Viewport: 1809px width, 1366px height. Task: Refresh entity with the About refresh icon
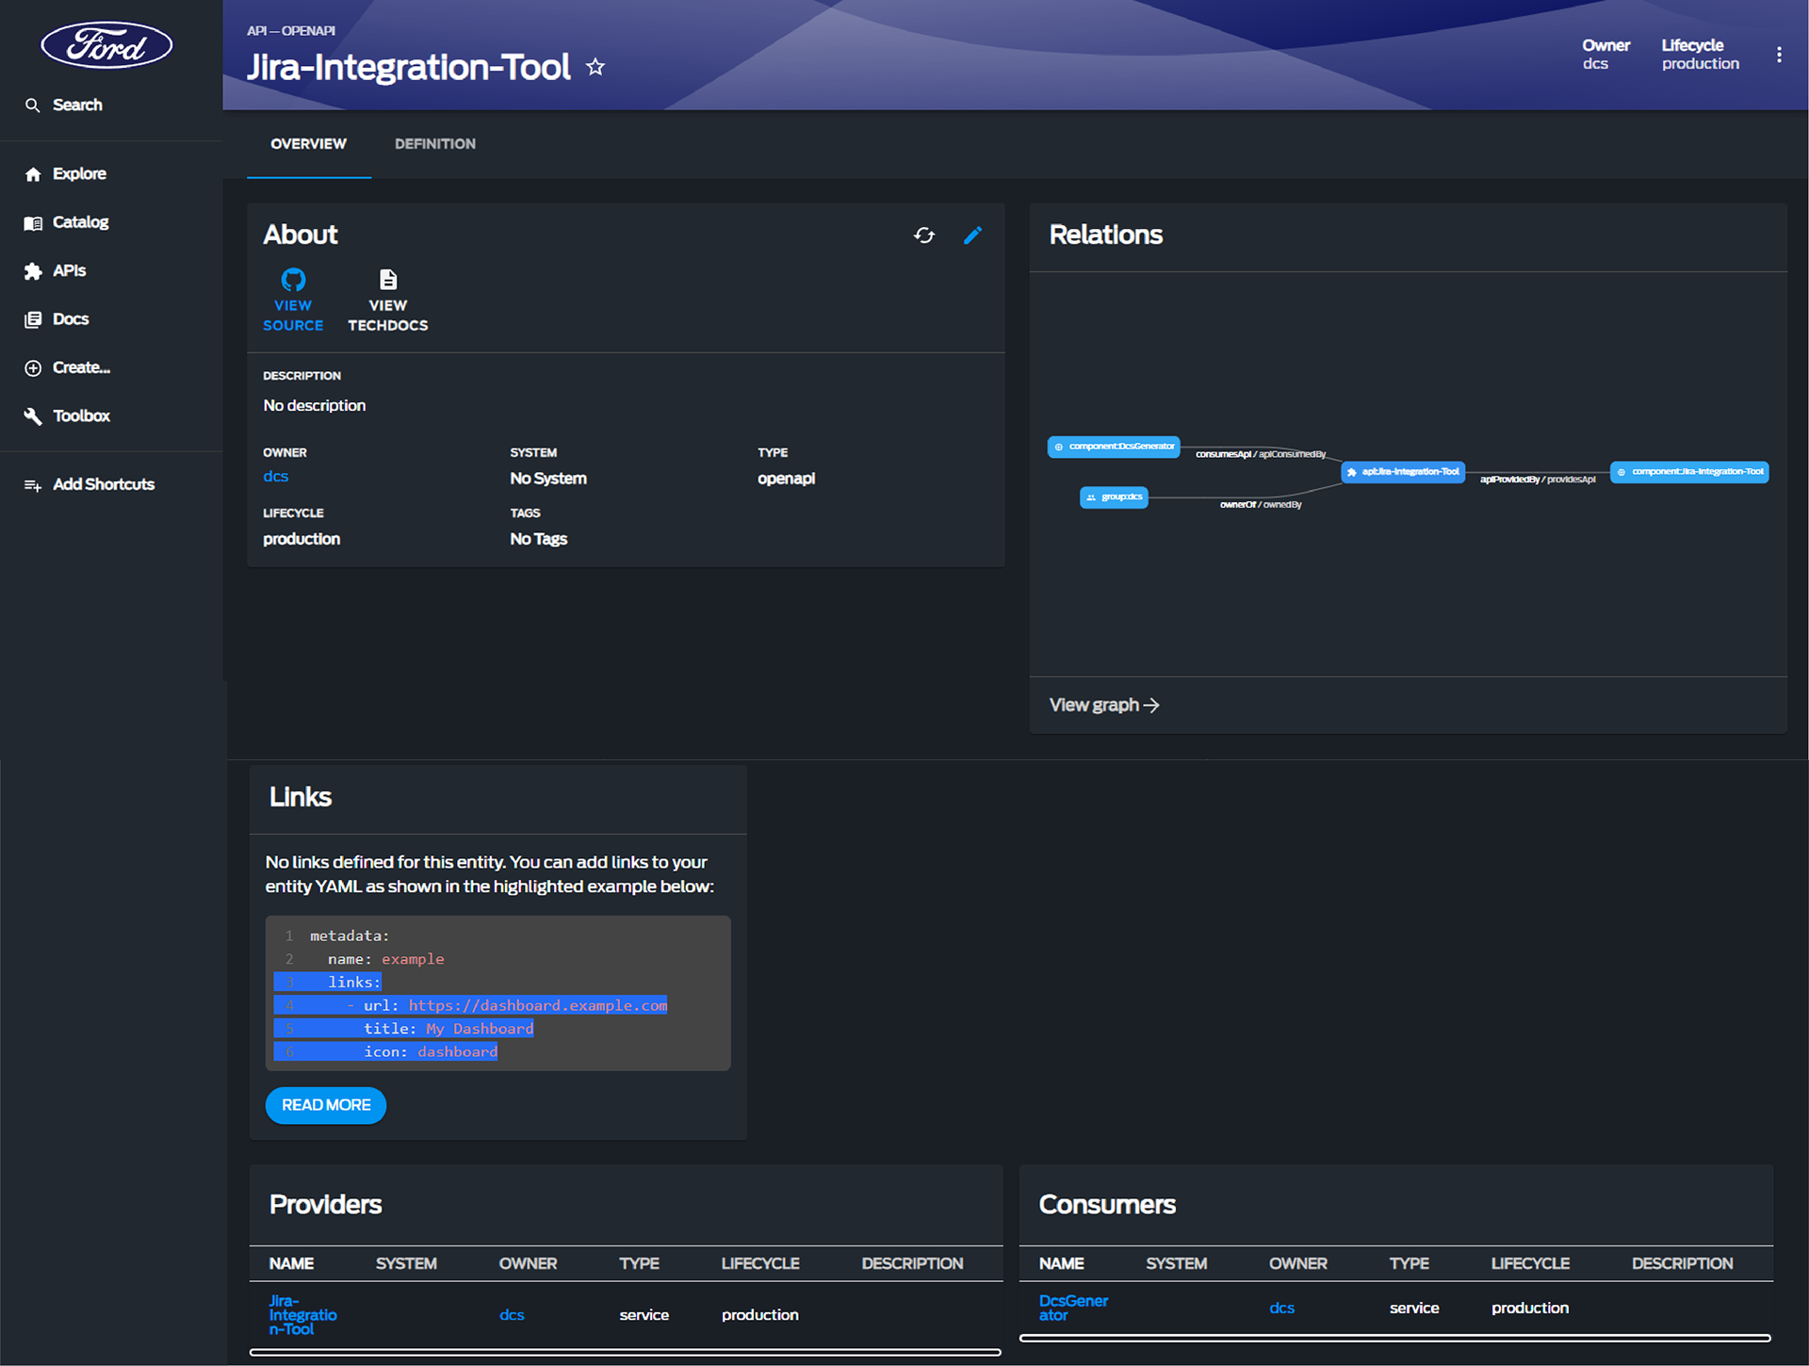[x=924, y=235]
